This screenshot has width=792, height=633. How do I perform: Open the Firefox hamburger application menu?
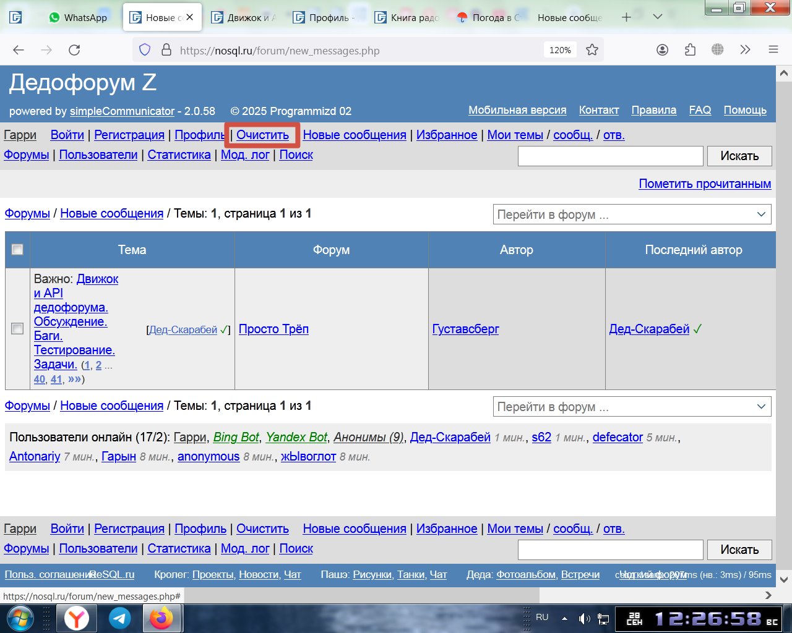click(x=773, y=50)
